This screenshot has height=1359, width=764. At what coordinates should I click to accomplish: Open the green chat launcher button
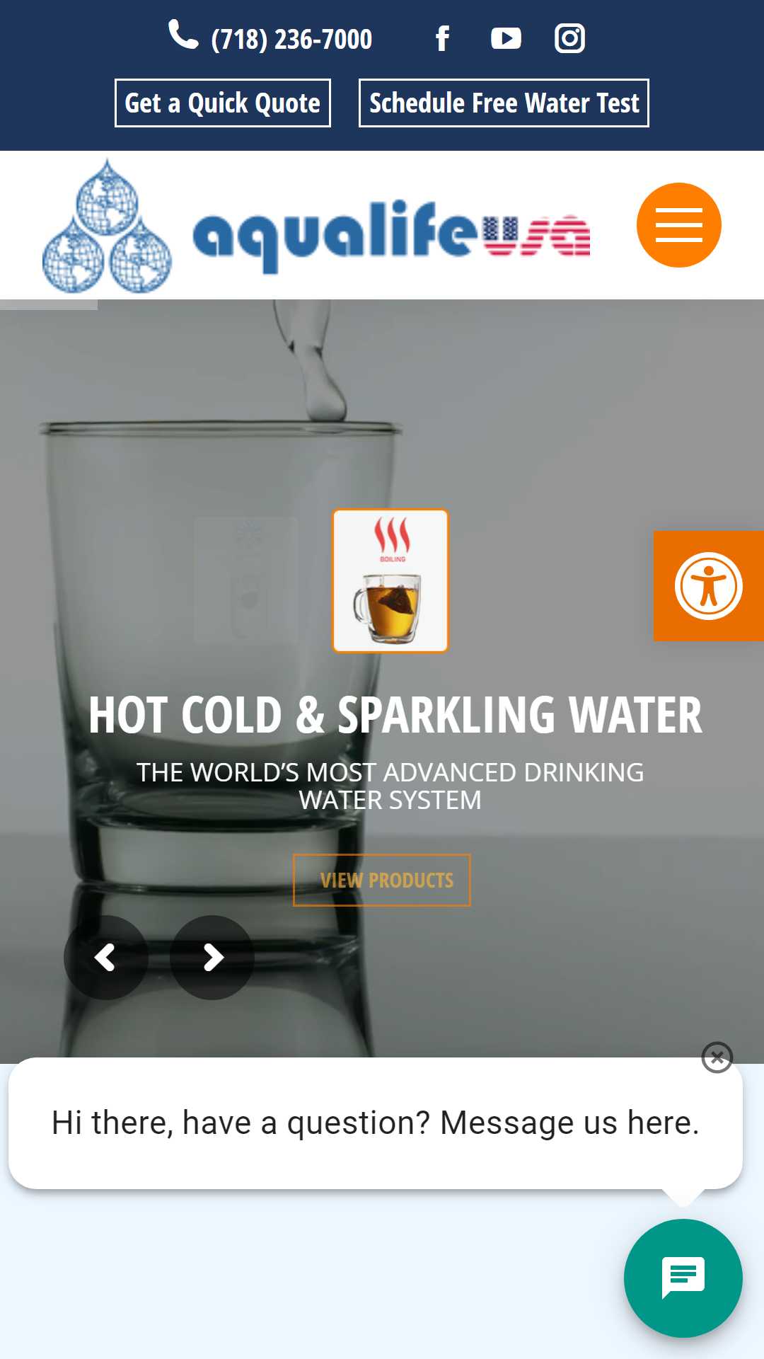point(683,1278)
